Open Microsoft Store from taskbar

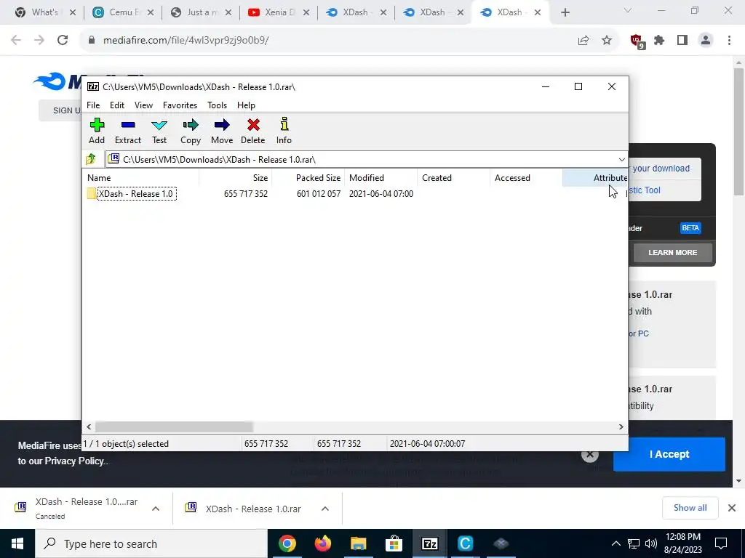[394, 543]
